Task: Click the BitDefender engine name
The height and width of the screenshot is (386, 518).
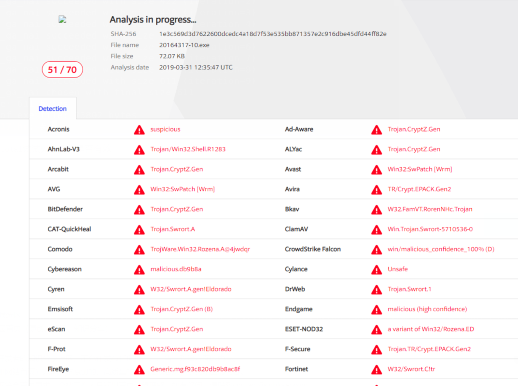Action: 65,209
